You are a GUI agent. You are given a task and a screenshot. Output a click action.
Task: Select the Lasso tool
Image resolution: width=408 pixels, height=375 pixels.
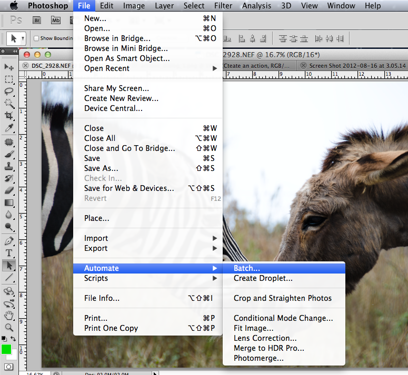pyautogui.click(x=9, y=91)
